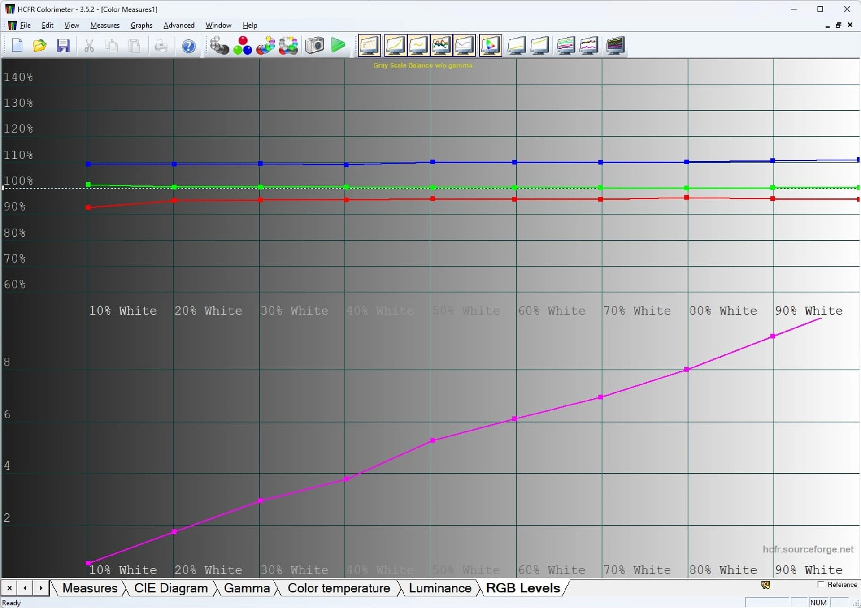Toggle RGB levels graph view monitor icon
Viewport: 861px width, 608px height.
click(x=441, y=46)
